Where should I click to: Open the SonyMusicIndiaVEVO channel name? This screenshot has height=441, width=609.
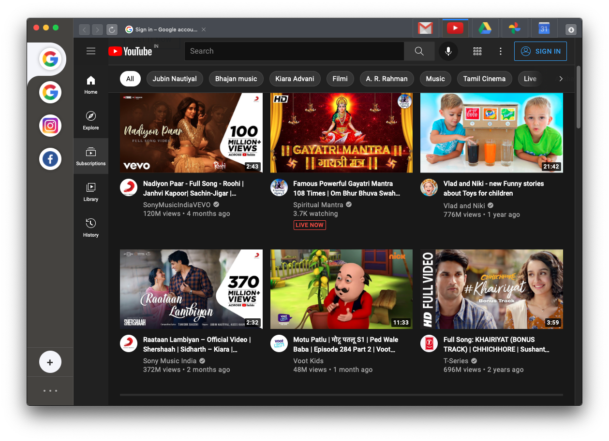[x=177, y=205]
